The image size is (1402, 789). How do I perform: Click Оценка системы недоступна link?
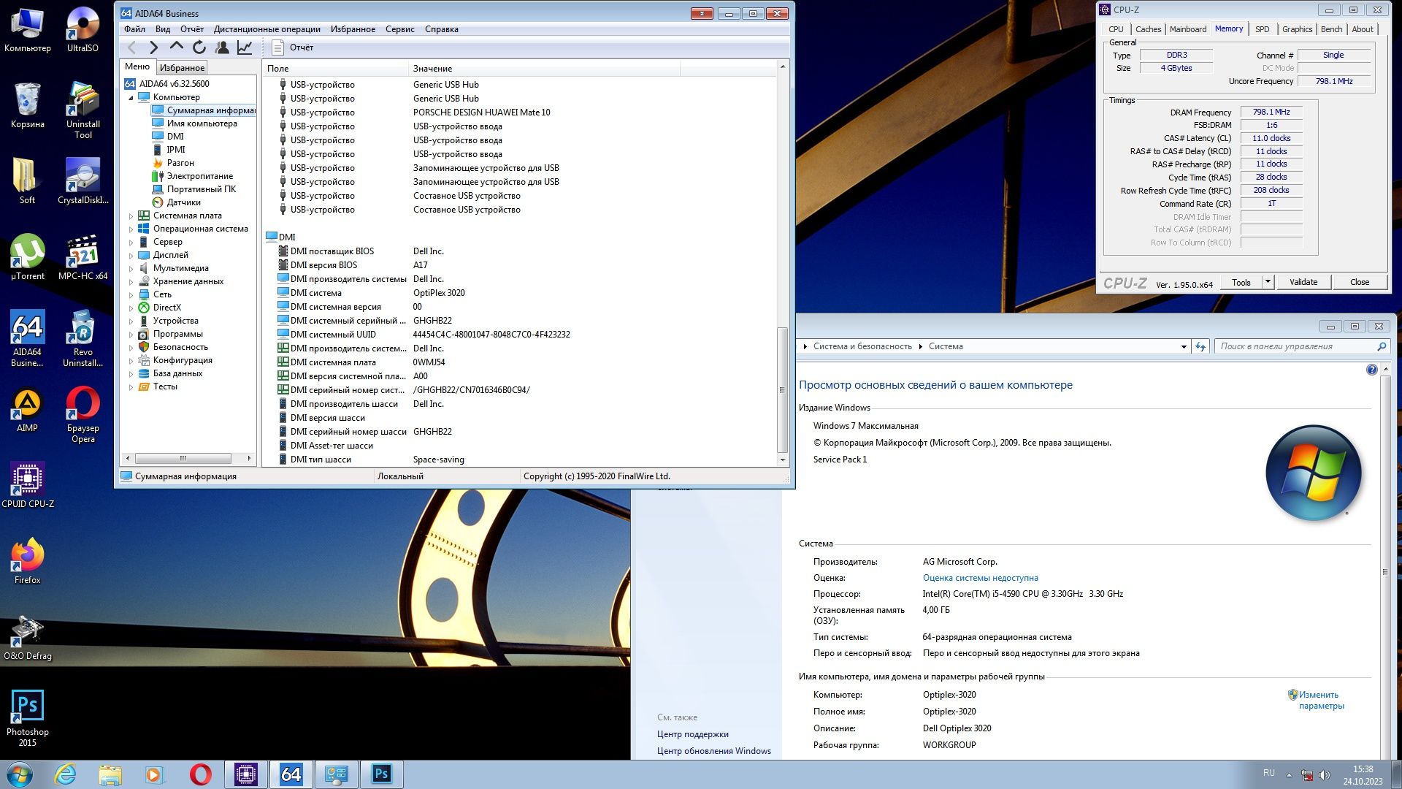[980, 578]
